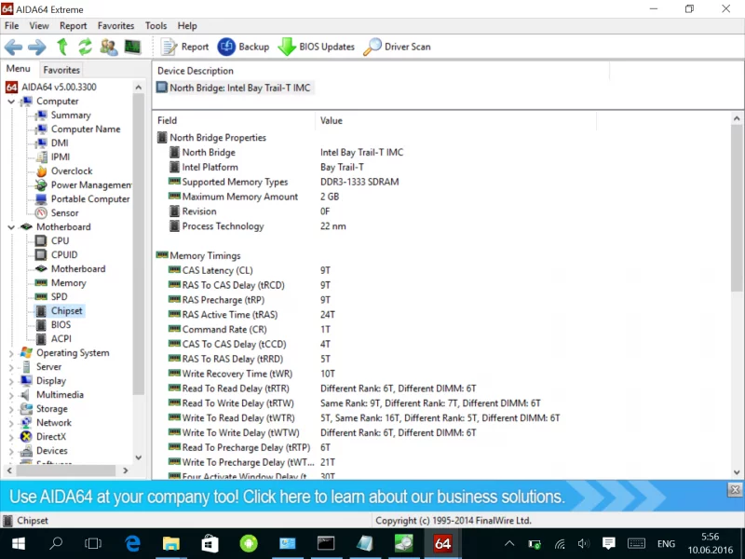The width and height of the screenshot is (745, 559).
Task: Select Computer Name in the tree
Action: tap(86, 130)
